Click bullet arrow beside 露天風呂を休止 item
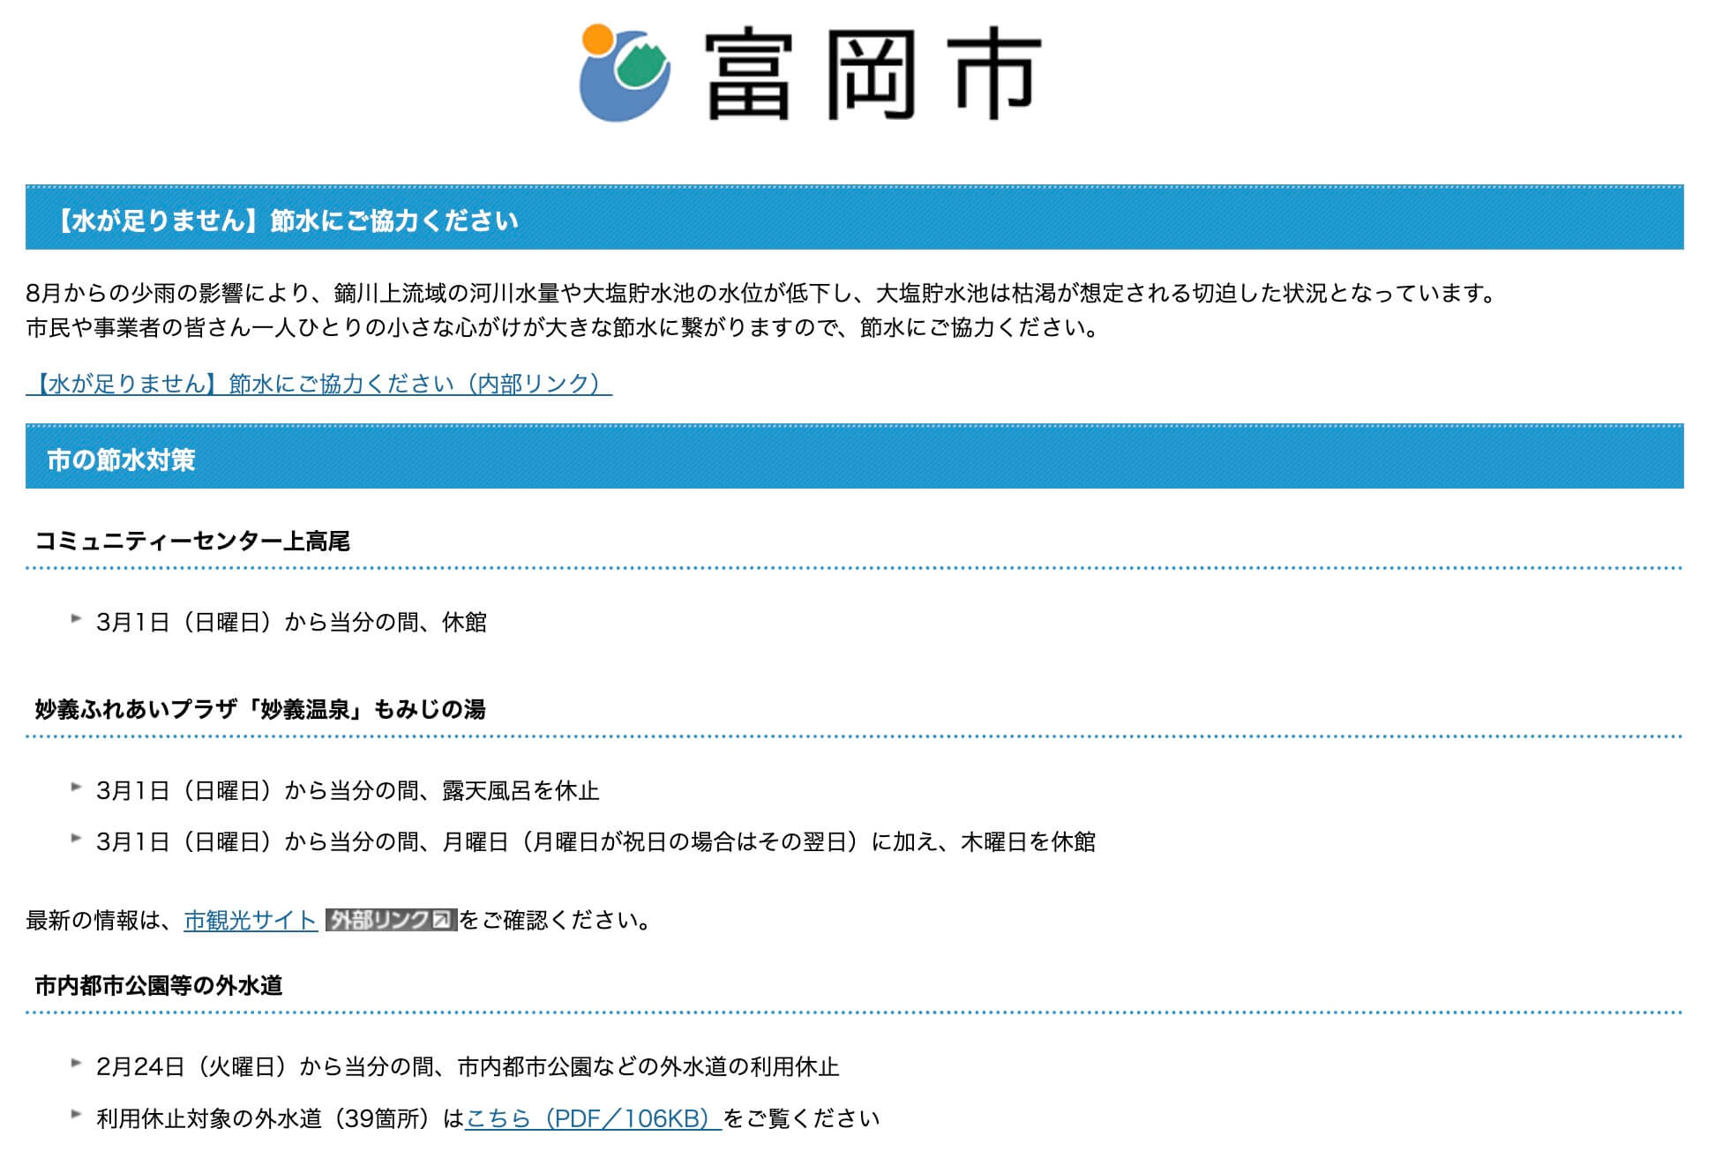1715x1173 pixels. [77, 788]
